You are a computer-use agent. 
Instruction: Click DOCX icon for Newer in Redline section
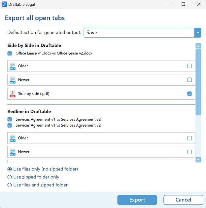[x=13, y=152]
